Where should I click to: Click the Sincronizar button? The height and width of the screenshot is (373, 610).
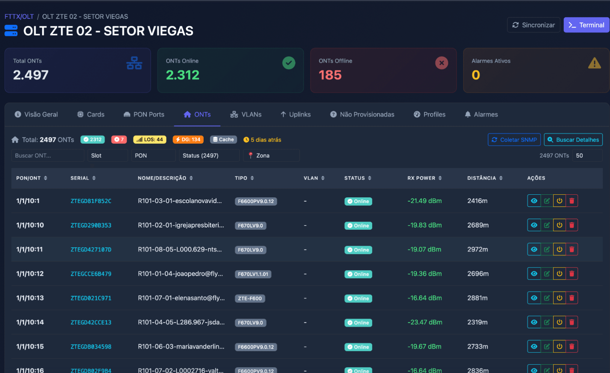[533, 25]
